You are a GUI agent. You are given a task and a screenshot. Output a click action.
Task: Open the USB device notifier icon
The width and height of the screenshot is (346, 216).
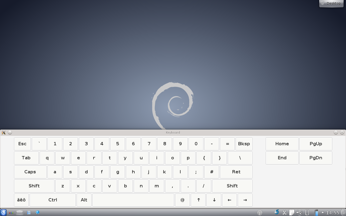[299, 213]
